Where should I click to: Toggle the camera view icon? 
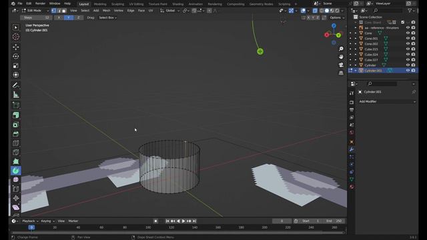341,65
